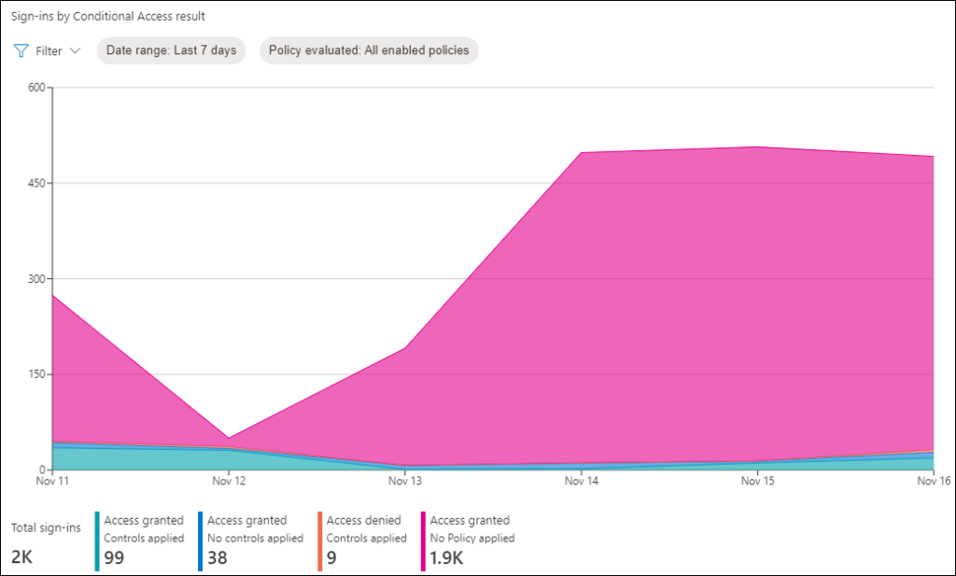The height and width of the screenshot is (576, 956).
Task: Click the Nov 12 axis label
Action: click(229, 481)
